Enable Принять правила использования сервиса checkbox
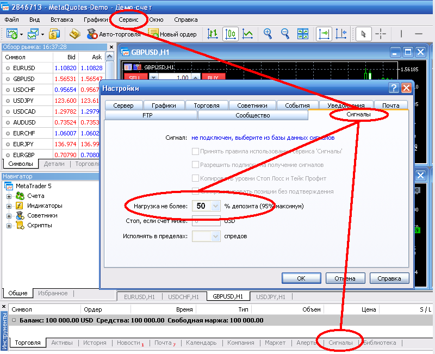Screen dimensions: 435x354 point(196,151)
